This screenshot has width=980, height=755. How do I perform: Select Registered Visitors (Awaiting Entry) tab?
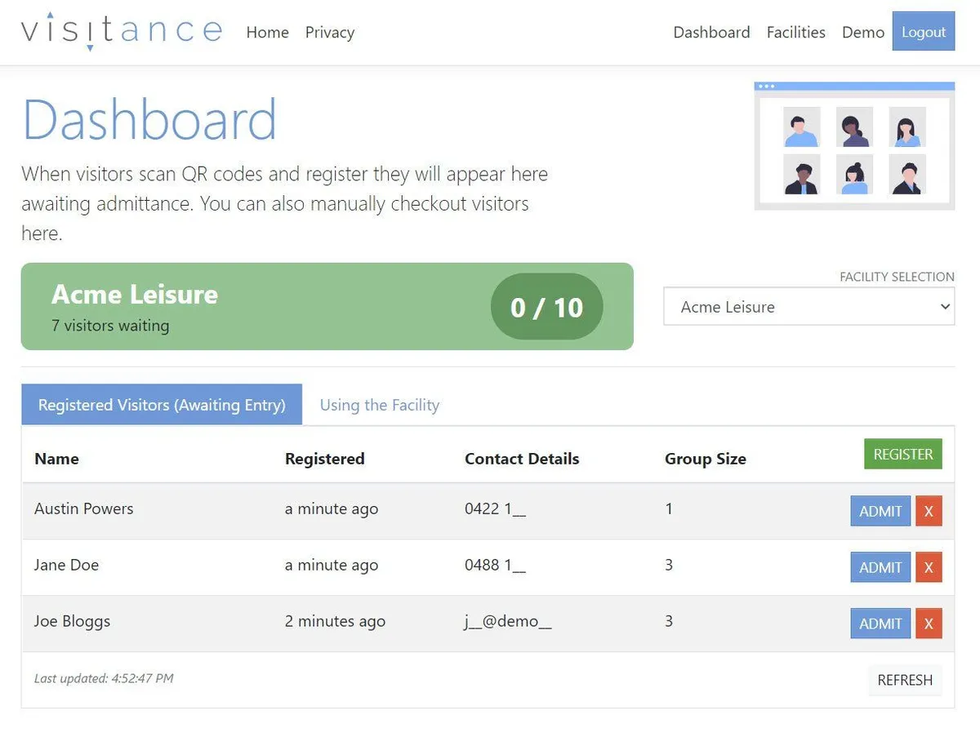pyautogui.click(x=162, y=405)
